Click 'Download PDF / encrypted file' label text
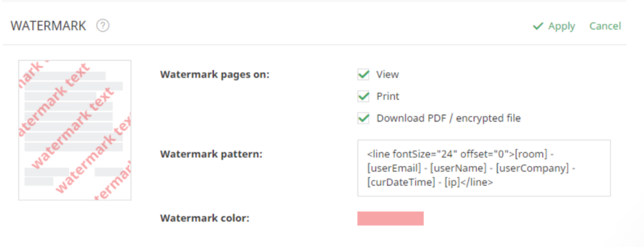This screenshot has height=247, width=644. (x=448, y=118)
